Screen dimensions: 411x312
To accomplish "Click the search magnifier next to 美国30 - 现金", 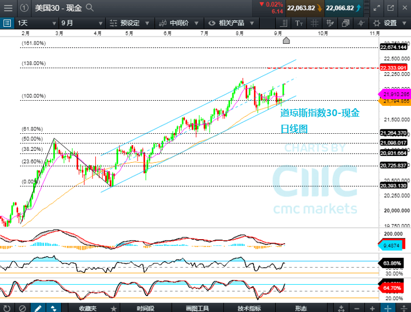I will pos(90,8).
